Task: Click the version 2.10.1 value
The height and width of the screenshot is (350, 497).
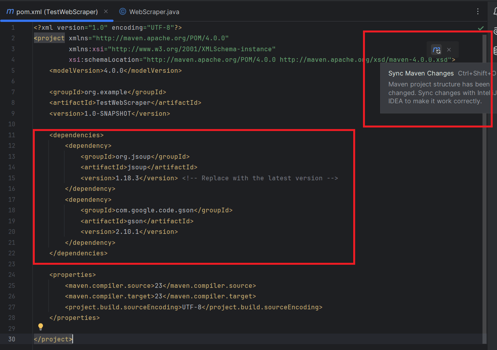Action: (x=127, y=232)
